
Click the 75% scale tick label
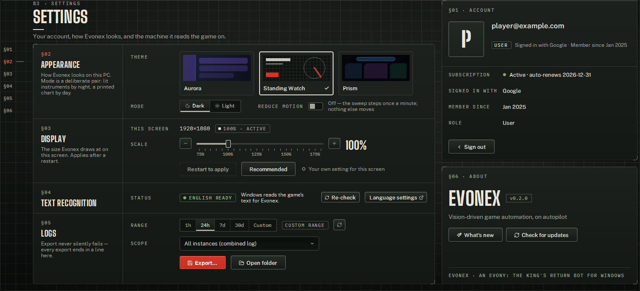[x=200, y=154]
